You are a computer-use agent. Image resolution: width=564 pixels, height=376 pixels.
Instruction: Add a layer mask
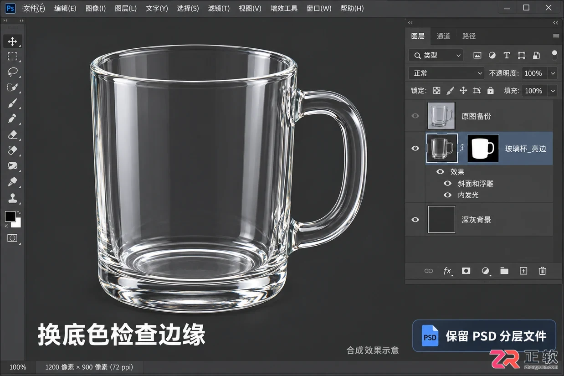point(466,271)
